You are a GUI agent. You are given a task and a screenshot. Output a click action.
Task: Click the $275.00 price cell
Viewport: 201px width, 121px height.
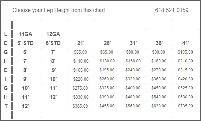(x=81, y=88)
